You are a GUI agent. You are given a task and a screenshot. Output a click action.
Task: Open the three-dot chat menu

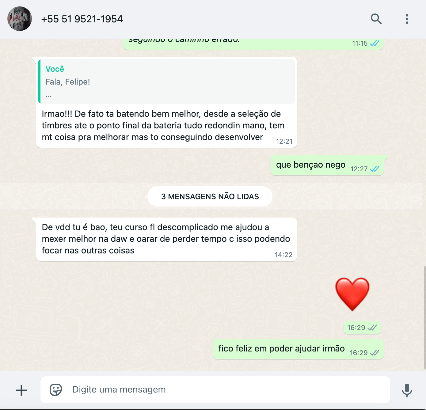click(x=407, y=19)
